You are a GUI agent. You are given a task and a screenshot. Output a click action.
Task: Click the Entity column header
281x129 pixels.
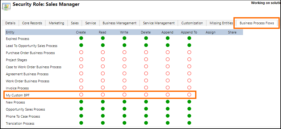coord(10,32)
